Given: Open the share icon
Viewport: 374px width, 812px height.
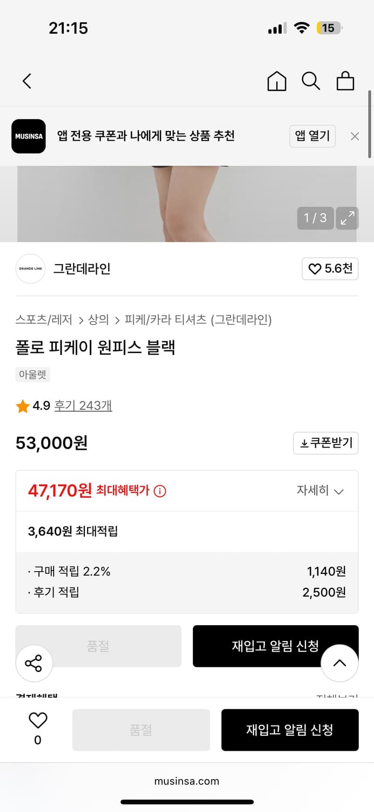Looking at the screenshot, I should pyautogui.click(x=34, y=663).
